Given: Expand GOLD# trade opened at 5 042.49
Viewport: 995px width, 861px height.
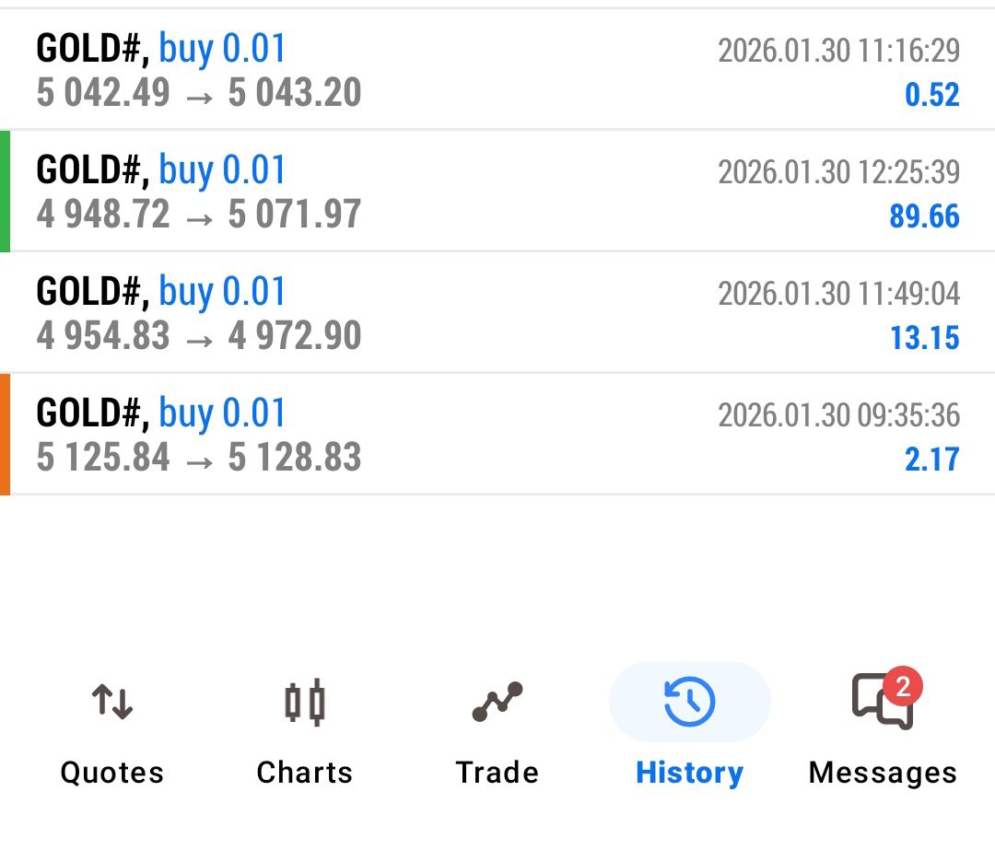Looking at the screenshot, I should (369, 70).
